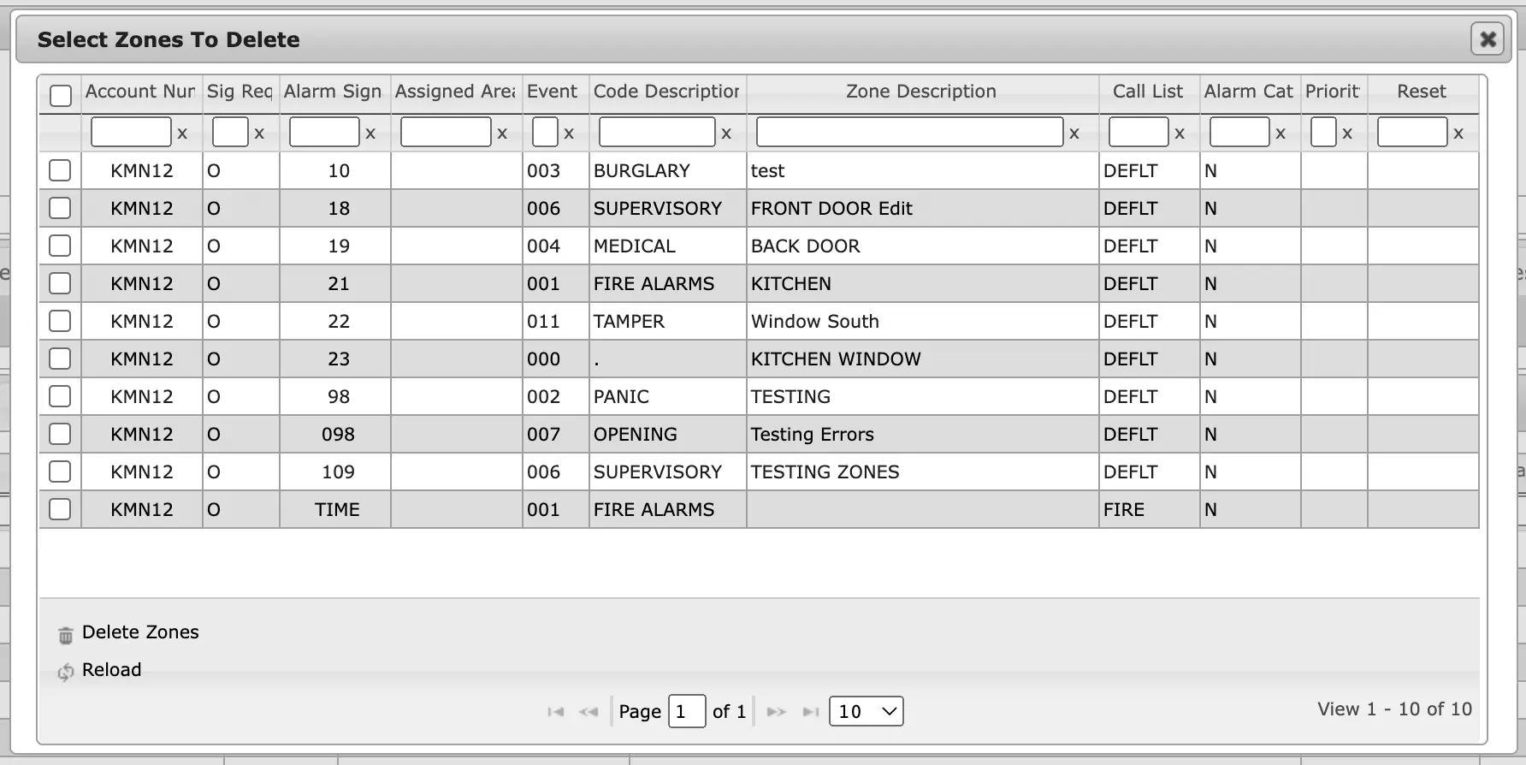
Task: Check the KITCHEN fire alarms zone row
Action: [60, 283]
